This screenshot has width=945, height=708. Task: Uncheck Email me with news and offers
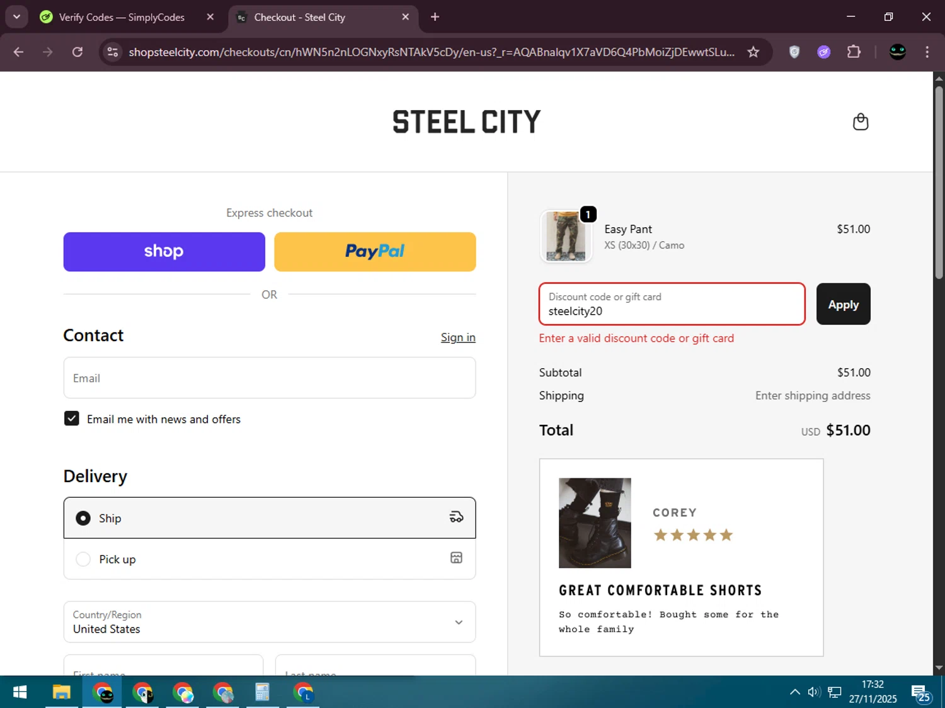72,419
